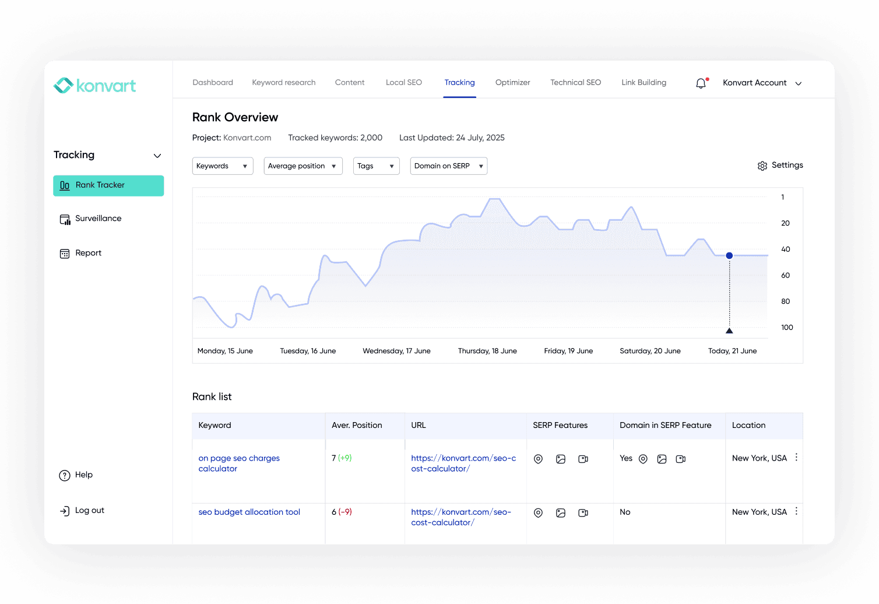Collapse the Tracking sidebar section

[157, 156]
